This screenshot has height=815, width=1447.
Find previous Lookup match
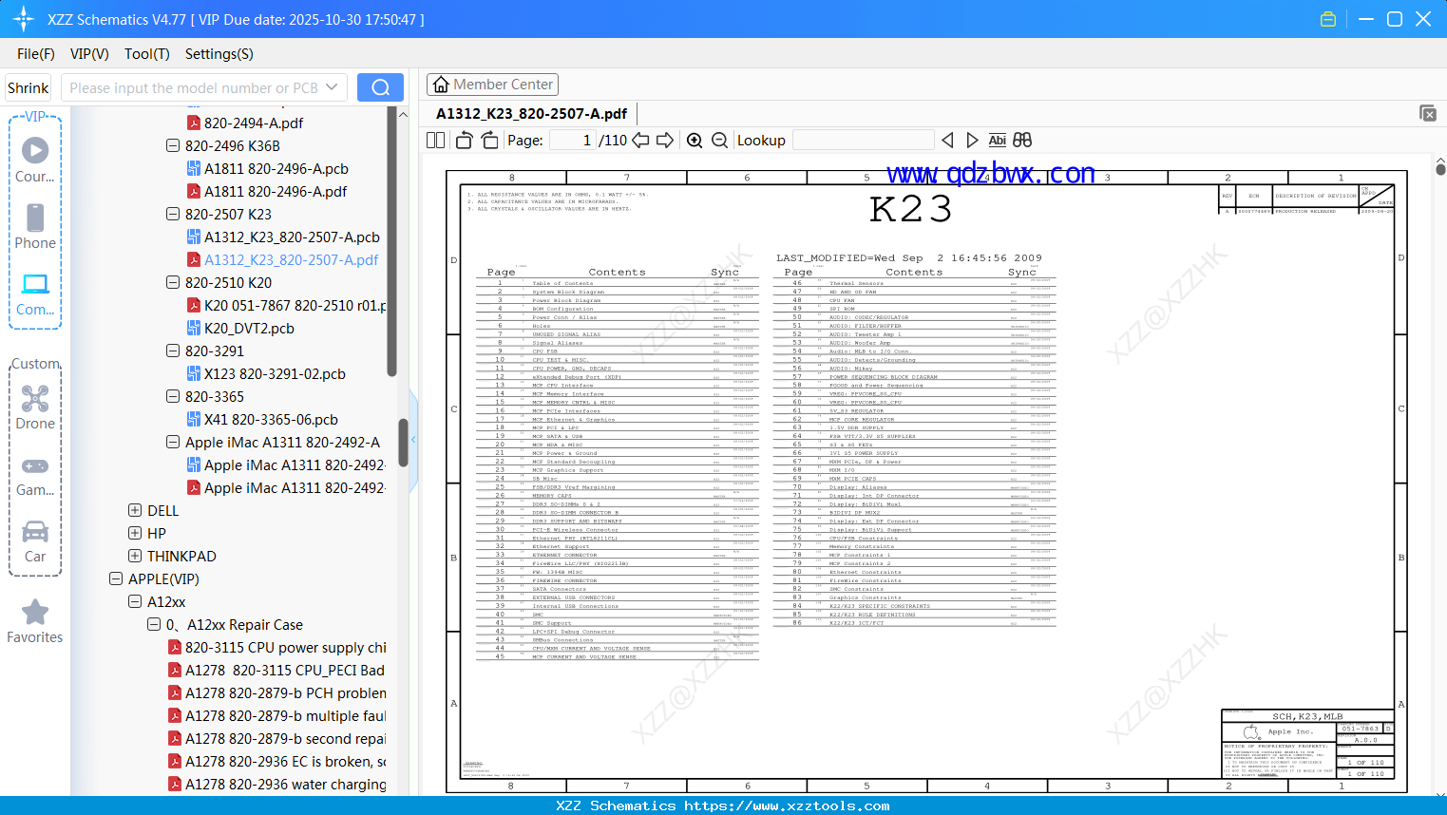pos(947,141)
